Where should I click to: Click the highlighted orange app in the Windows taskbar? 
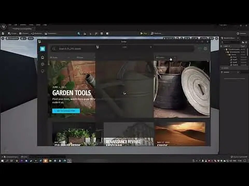coord(45,161)
